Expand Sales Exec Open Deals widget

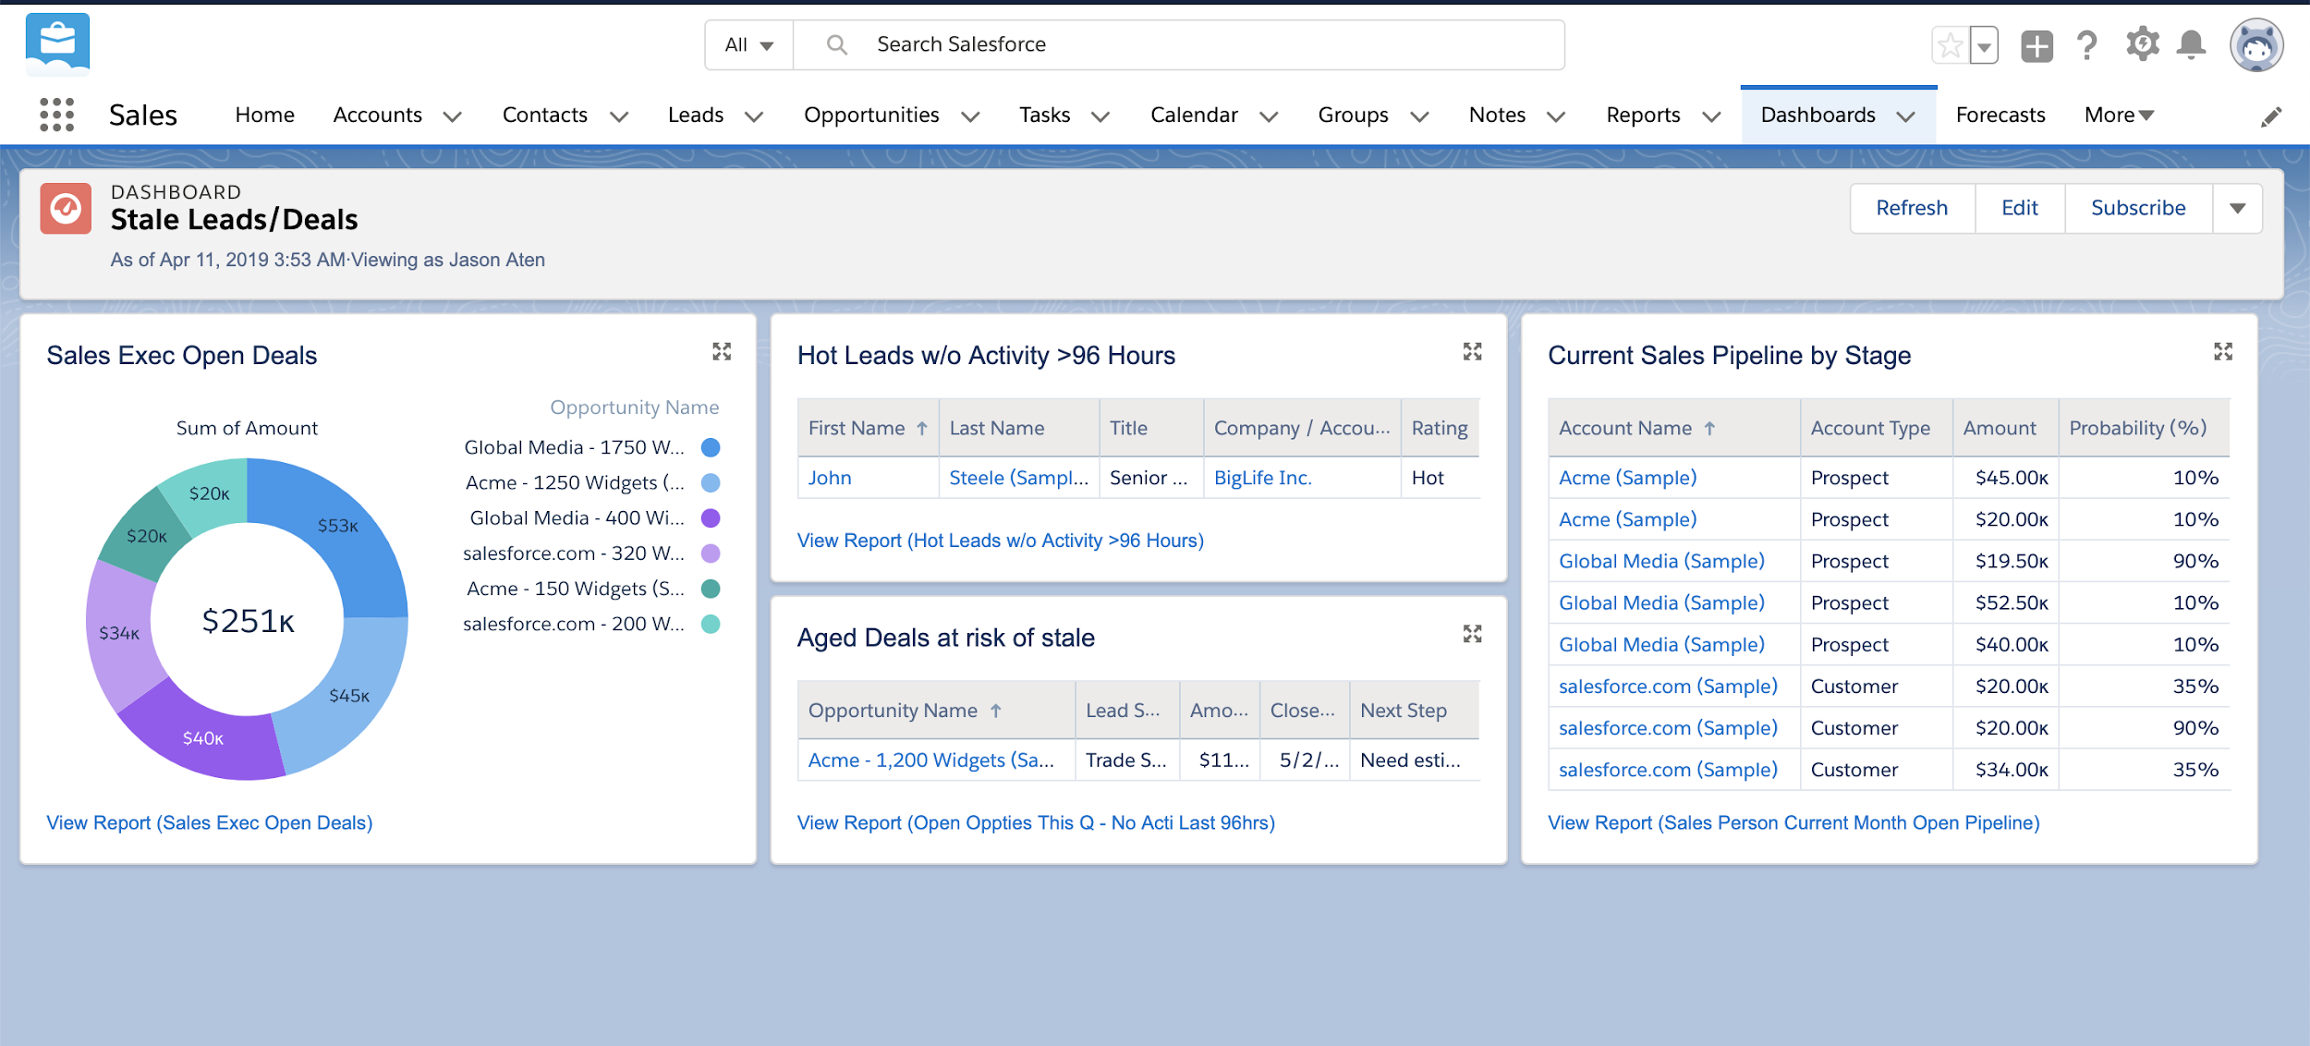coord(722,351)
